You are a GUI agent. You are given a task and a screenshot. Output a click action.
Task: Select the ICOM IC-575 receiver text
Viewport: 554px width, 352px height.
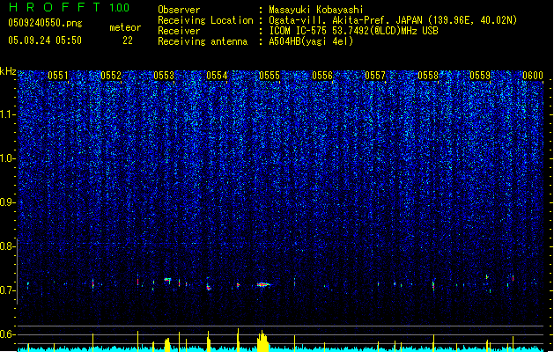(x=354, y=31)
